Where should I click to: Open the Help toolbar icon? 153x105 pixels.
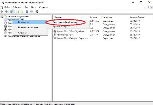(x=27, y=12)
